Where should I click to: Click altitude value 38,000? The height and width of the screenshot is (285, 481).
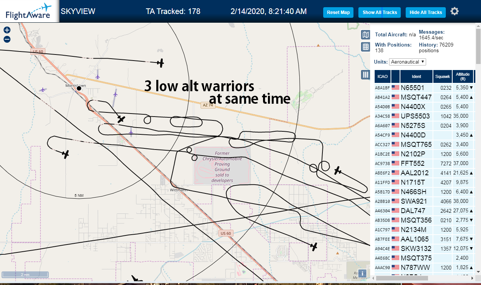point(461,201)
